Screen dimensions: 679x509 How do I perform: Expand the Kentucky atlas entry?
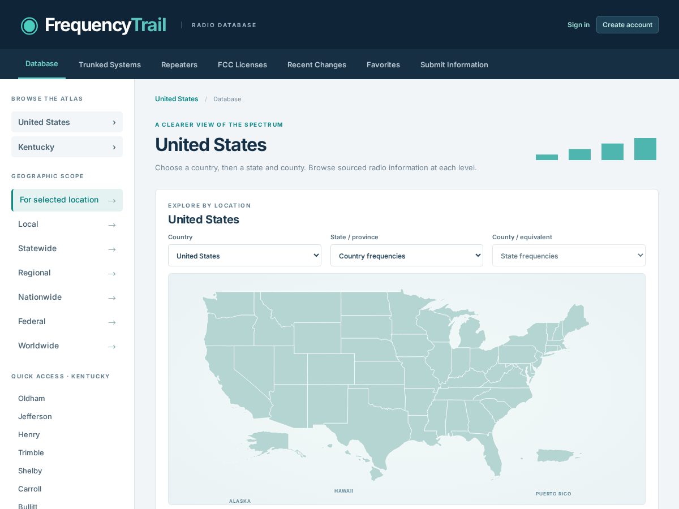pyautogui.click(x=67, y=147)
